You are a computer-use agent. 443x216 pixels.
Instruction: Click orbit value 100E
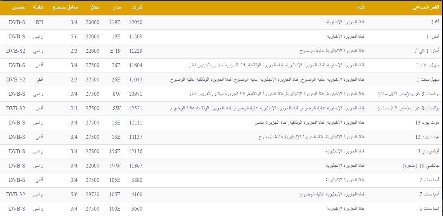coord(115,209)
